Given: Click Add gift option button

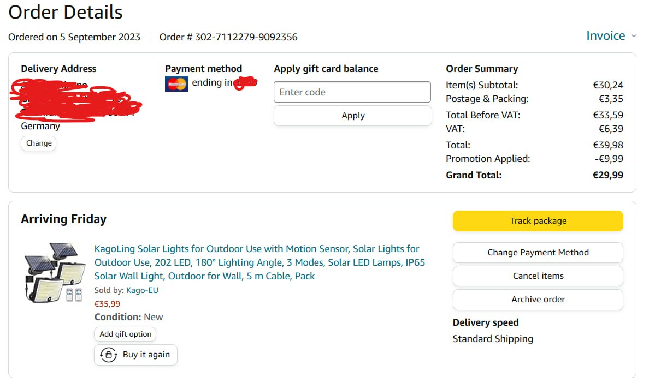Looking at the screenshot, I should [x=125, y=334].
